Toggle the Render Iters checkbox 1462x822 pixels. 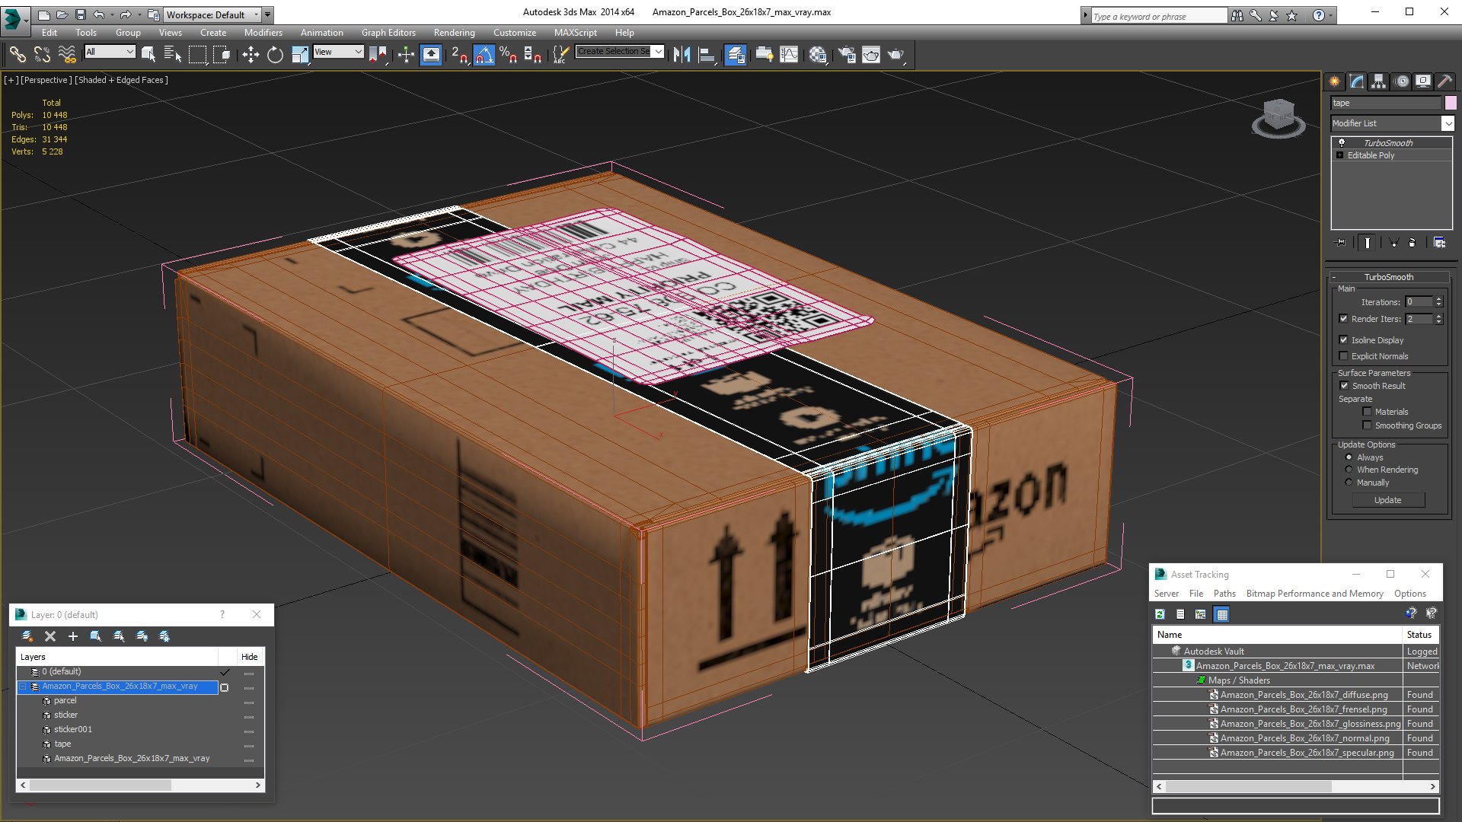(1343, 319)
